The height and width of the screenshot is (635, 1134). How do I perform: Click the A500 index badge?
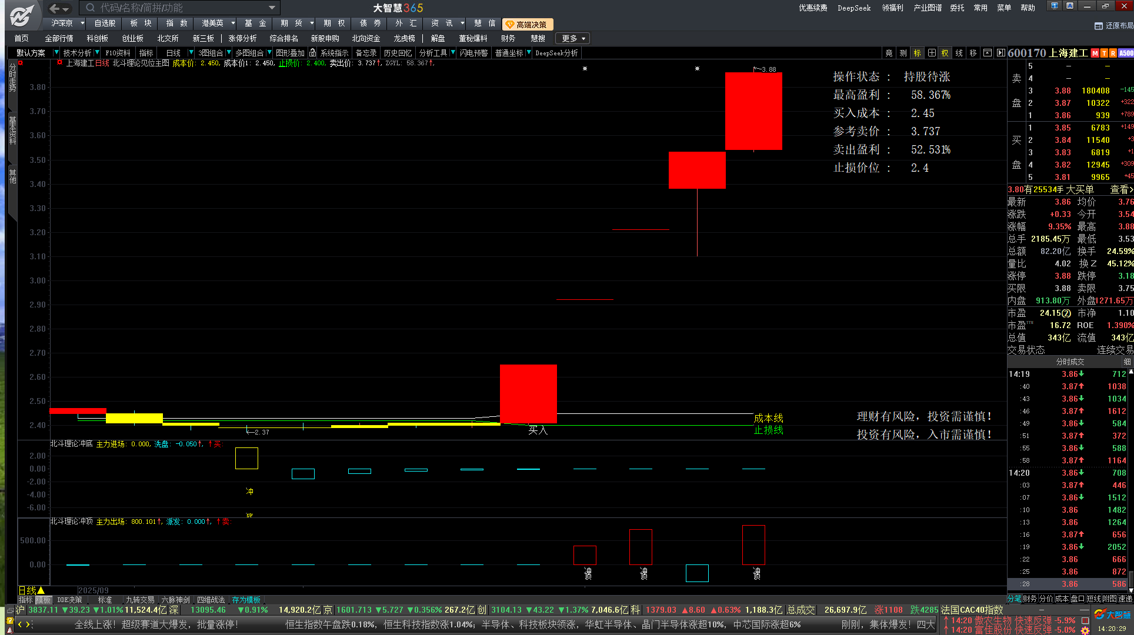coord(1126,53)
